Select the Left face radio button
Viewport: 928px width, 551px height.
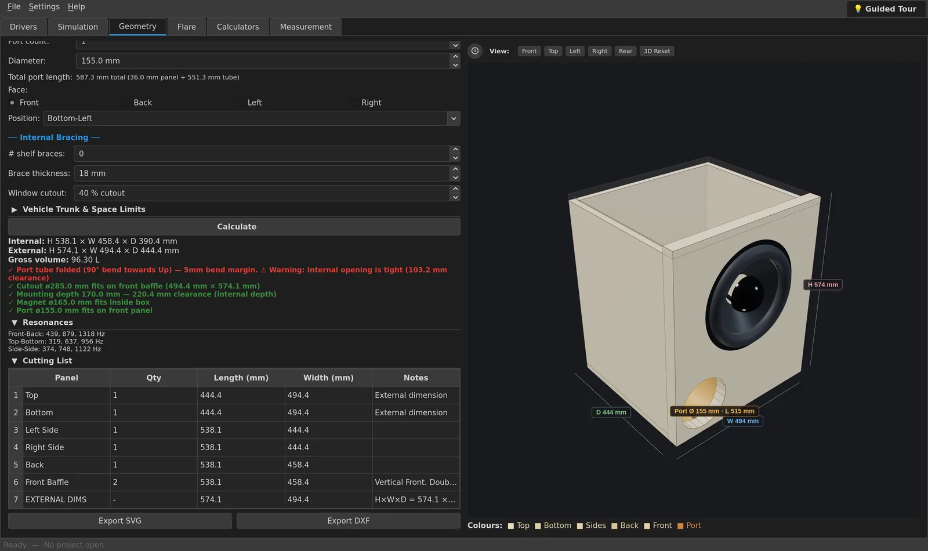click(240, 103)
